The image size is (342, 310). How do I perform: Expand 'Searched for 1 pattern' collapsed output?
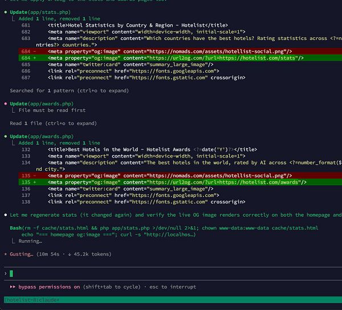point(70,90)
